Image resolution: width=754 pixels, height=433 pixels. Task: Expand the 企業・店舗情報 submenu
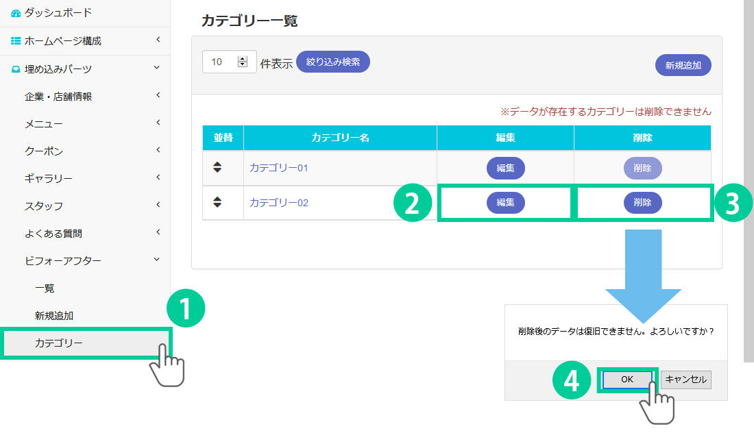(158, 95)
